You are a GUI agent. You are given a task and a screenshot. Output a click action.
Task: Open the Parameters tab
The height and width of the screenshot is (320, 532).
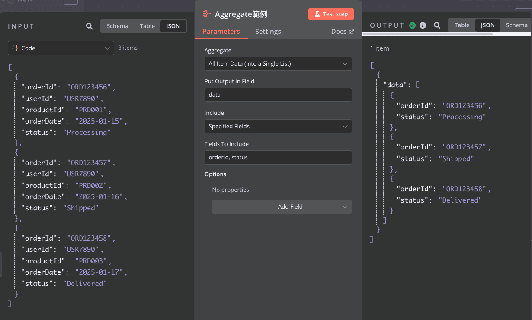tap(221, 32)
